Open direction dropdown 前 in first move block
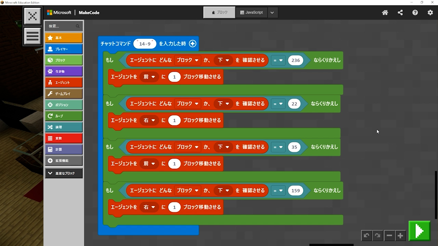Image resolution: width=438 pixels, height=246 pixels. pyautogui.click(x=149, y=77)
